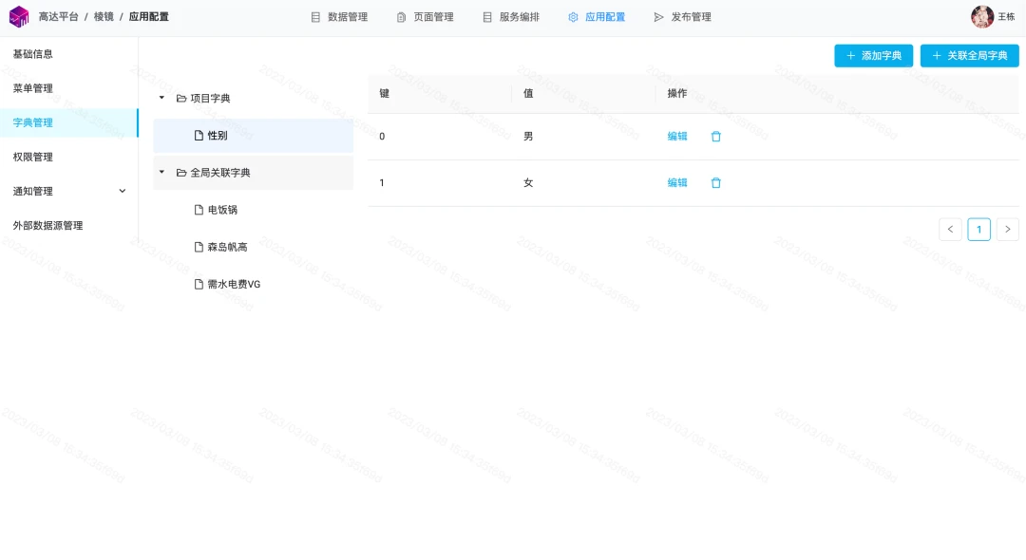
Task: Open the user avatar for 王栋
Action: (982, 17)
